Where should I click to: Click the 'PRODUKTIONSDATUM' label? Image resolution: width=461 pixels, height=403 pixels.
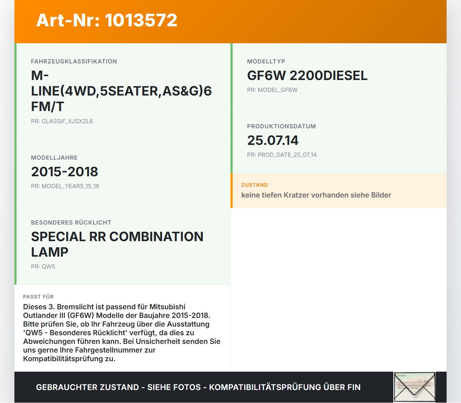point(281,126)
